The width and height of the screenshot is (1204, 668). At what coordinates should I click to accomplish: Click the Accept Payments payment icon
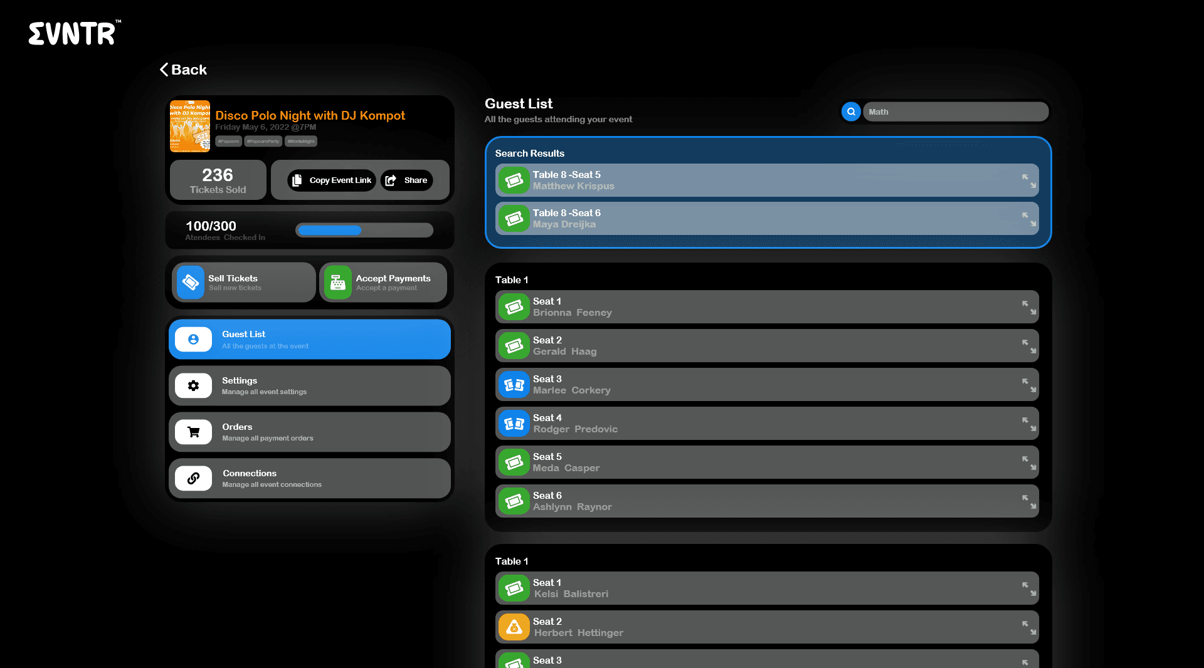point(339,282)
